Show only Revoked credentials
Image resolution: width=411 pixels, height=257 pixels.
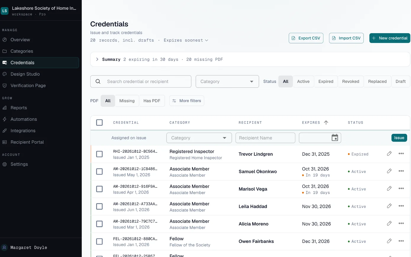(x=351, y=81)
